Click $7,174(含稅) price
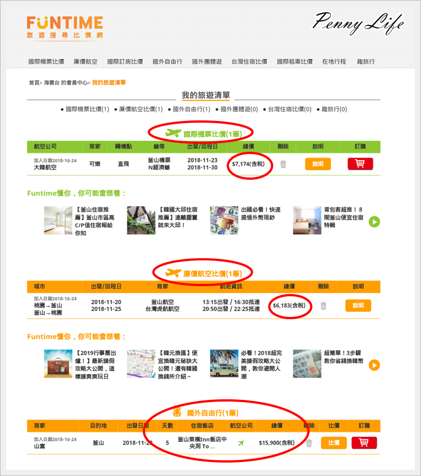Image resolution: width=421 pixels, height=476 pixels. pos(249,164)
